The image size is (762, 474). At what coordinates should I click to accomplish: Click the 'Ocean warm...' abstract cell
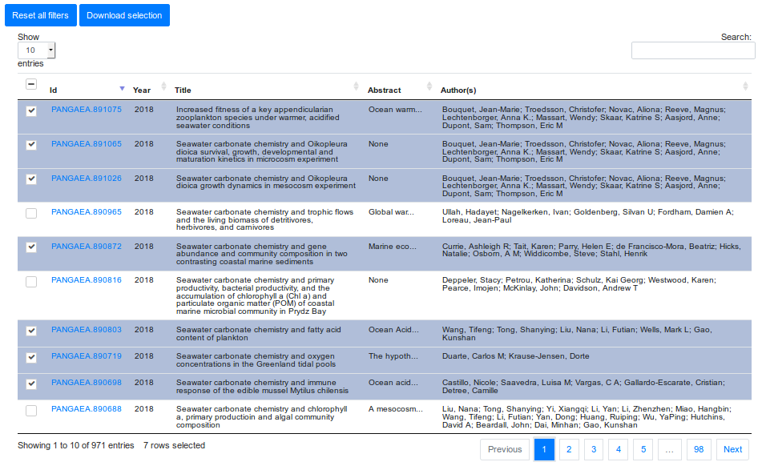pyautogui.click(x=395, y=109)
